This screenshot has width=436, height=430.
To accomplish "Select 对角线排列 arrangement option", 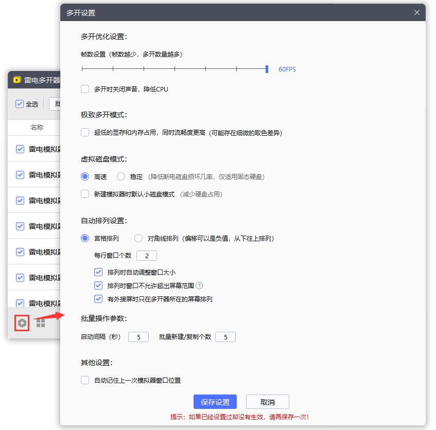I will tap(138, 238).
